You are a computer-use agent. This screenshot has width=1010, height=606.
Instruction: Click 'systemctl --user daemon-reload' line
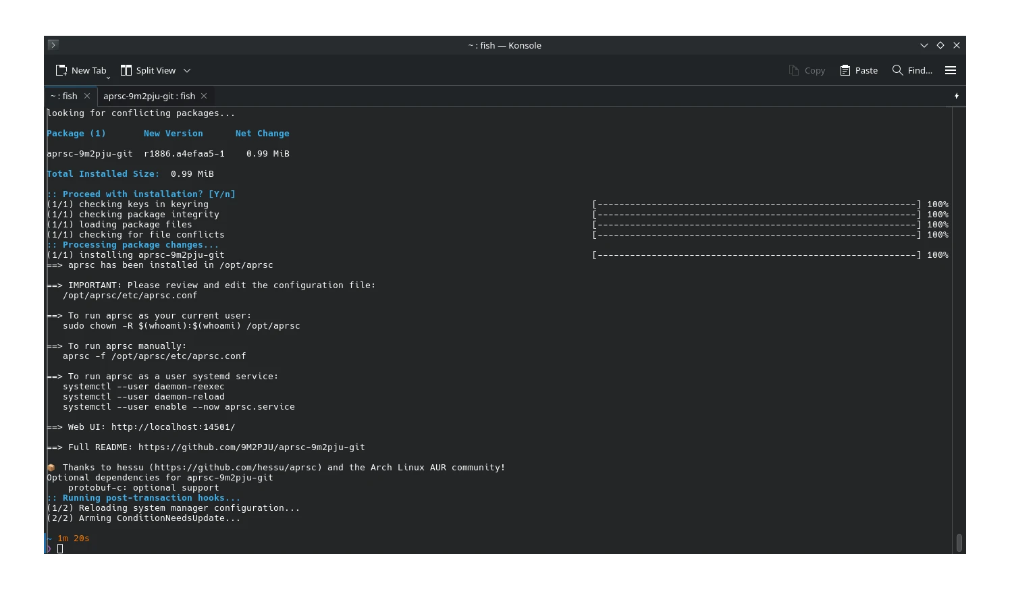point(144,397)
